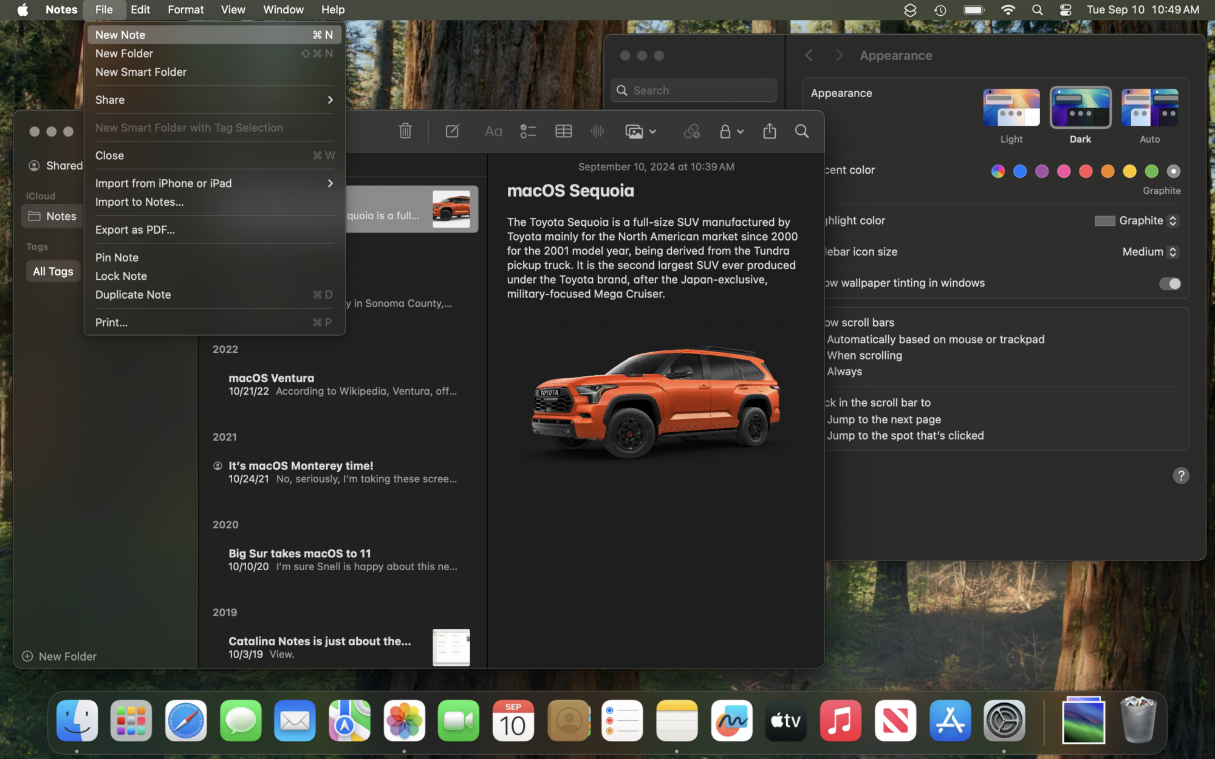
Task: Select 'Always' for showing scroll bars
Action: coord(843,371)
